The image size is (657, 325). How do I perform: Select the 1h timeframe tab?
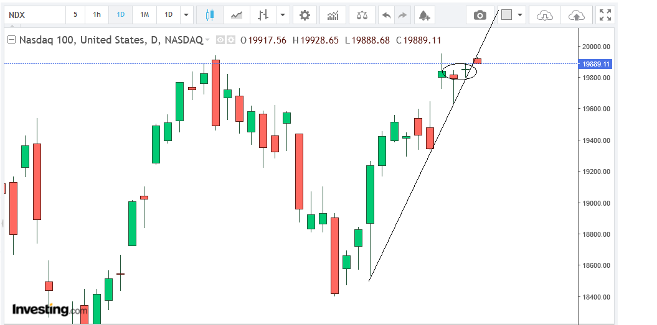coord(97,14)
